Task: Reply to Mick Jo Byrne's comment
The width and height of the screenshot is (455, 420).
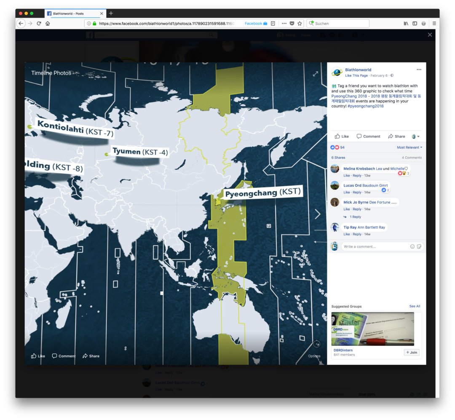Action: [x=357, y=209]
